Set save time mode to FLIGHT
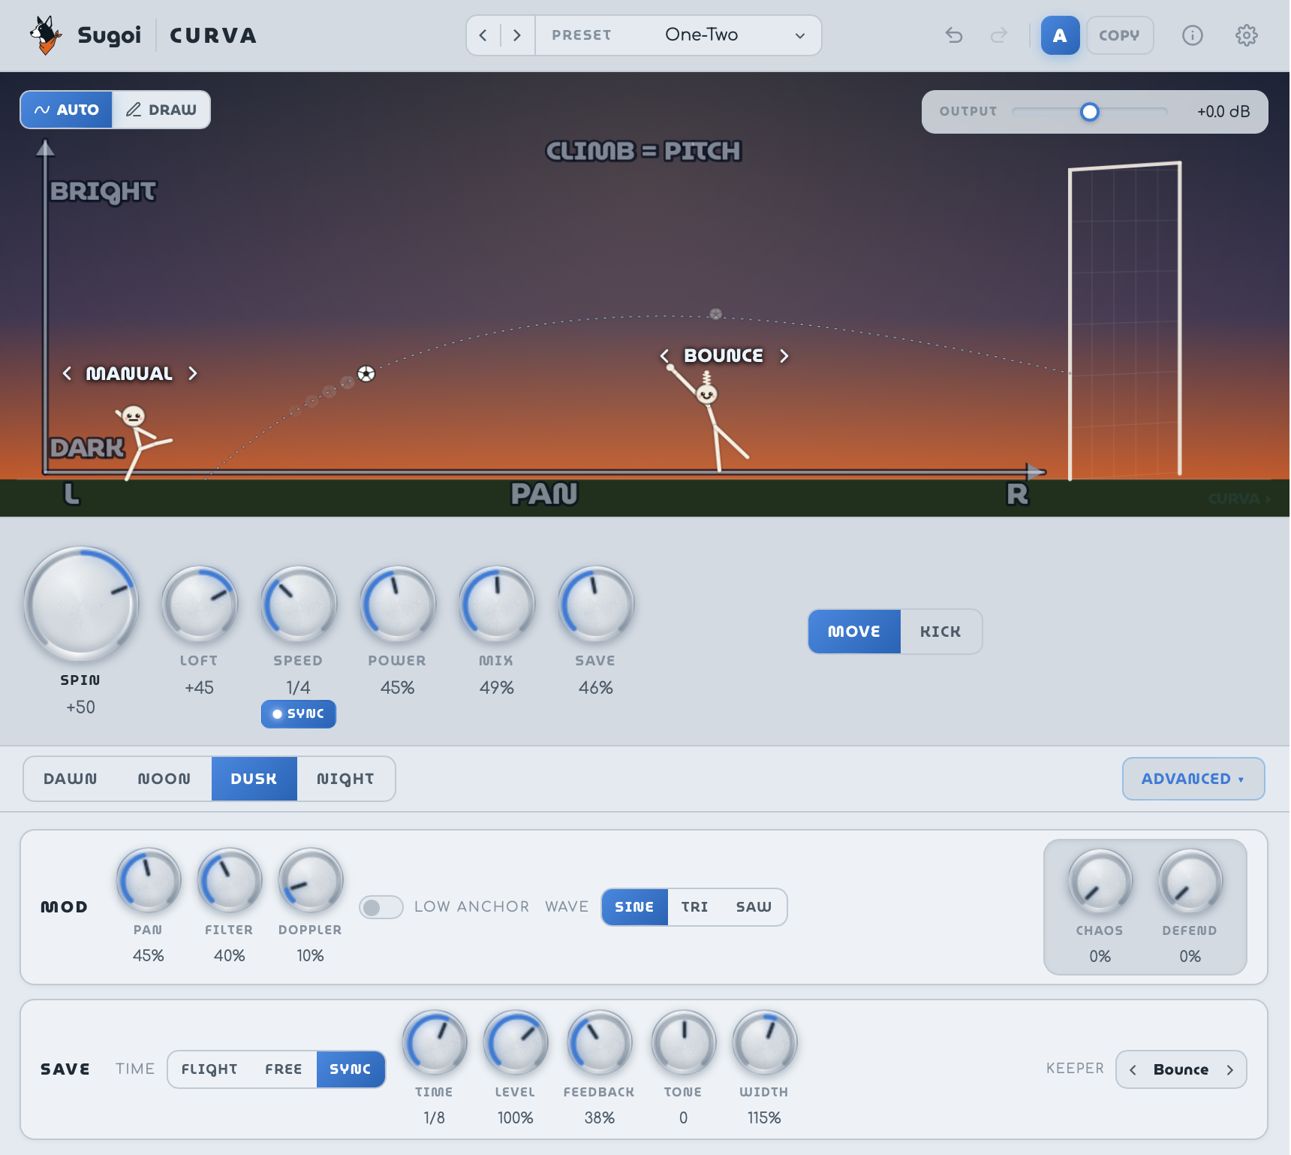The image size is (1291, 1155). point(209,1069)
